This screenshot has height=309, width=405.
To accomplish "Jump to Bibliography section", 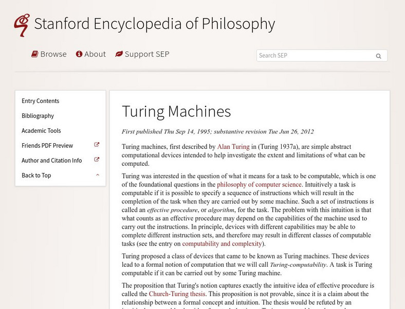I will click(x=38, y=116).
